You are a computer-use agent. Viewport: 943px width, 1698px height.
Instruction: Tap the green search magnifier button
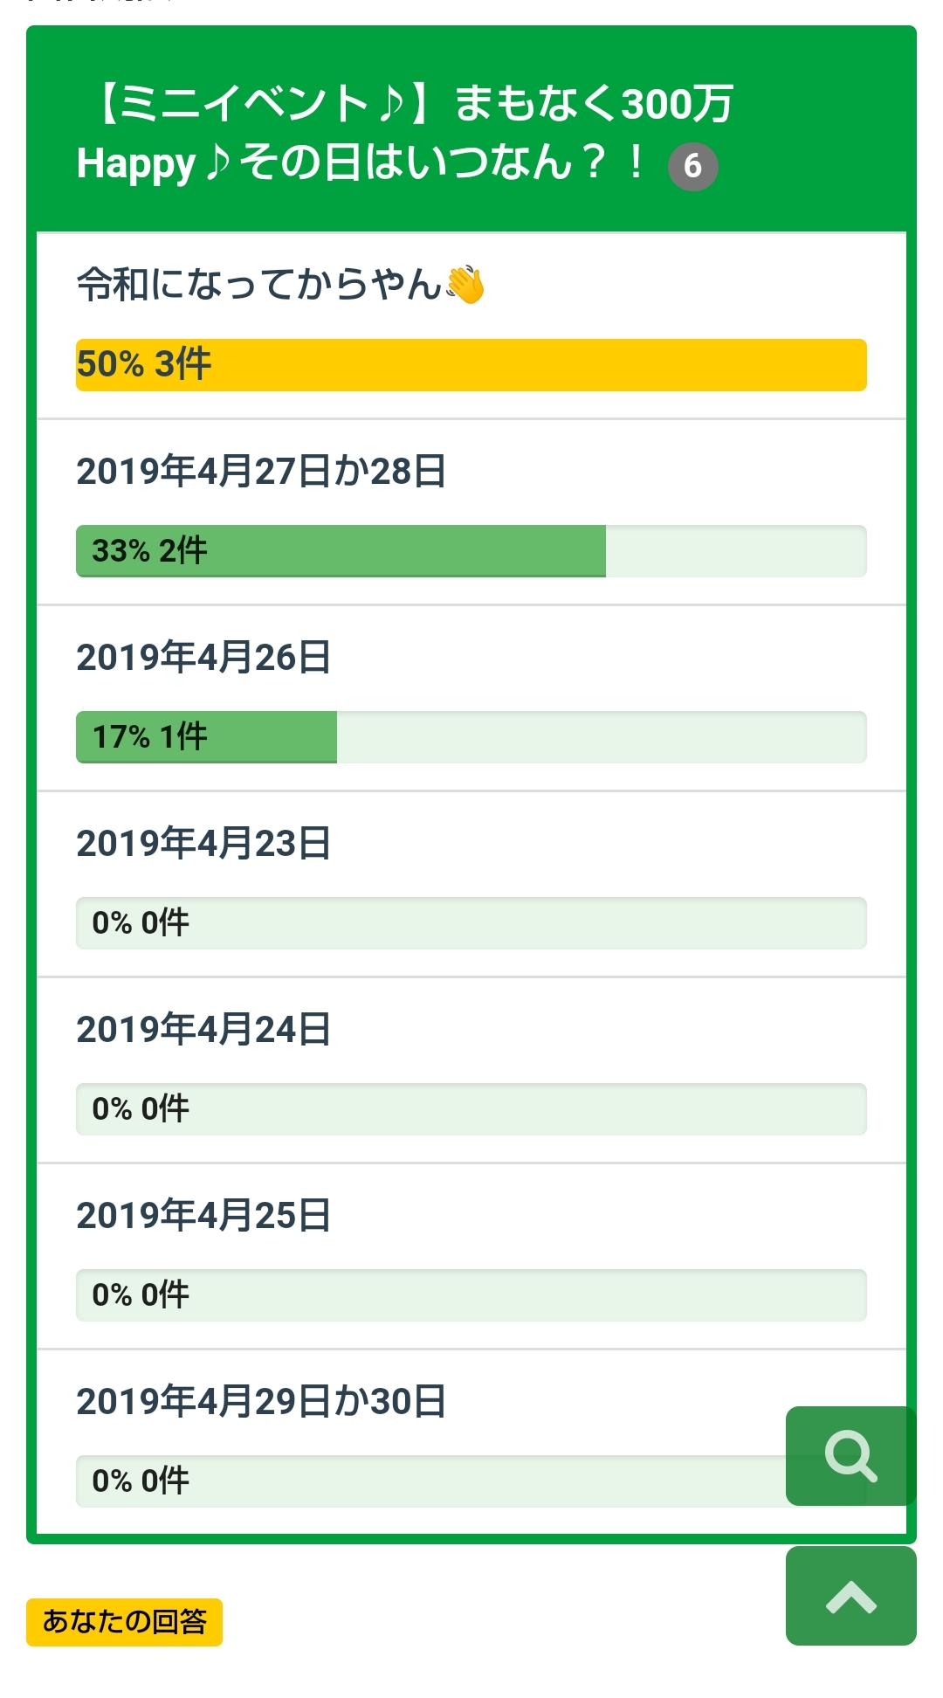[x=850, y=1455]
